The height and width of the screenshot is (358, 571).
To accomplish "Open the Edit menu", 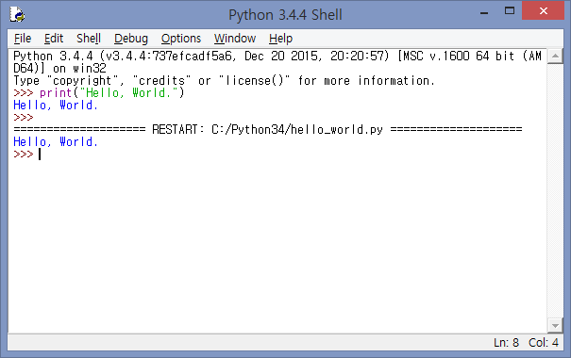I will pos(54,39).
